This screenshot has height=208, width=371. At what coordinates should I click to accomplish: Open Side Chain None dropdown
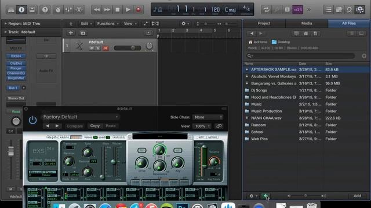(208, 117)
